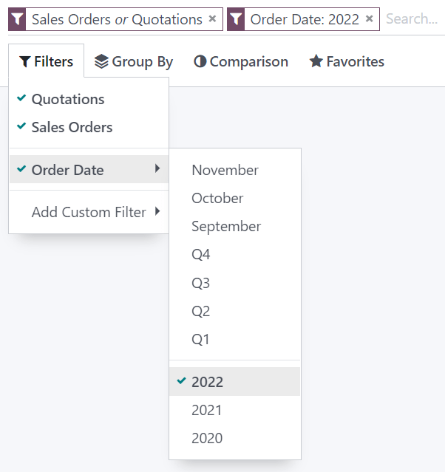Click the funnel icon on Order Date facet
445x472 pixels.
point(236,19)
